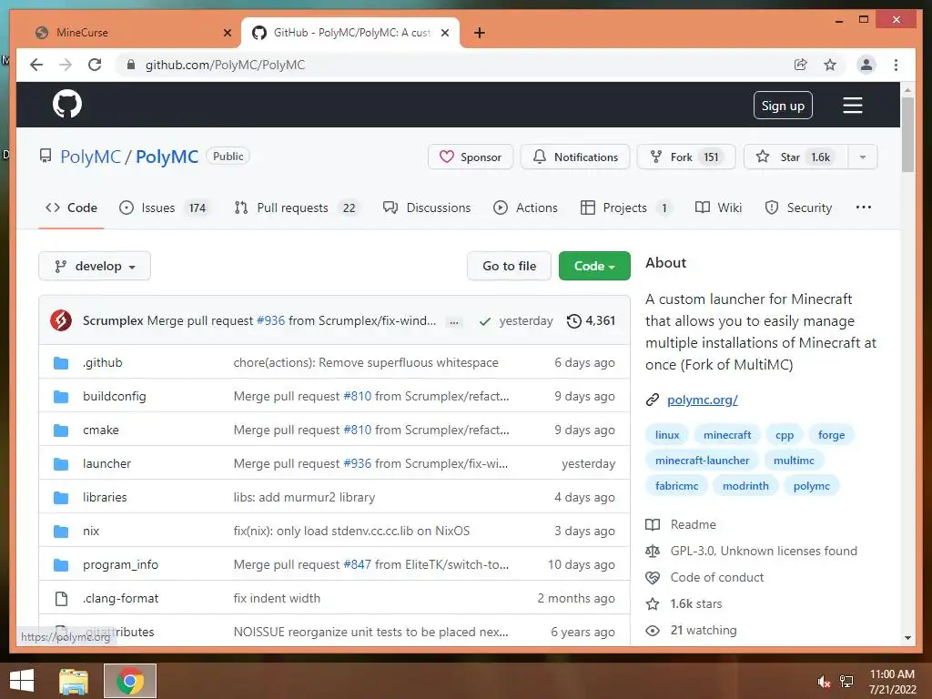The height and width of the screenshot is (699, 932).
Task: Open a new browser tab with plus
Action: pos(480,33)
